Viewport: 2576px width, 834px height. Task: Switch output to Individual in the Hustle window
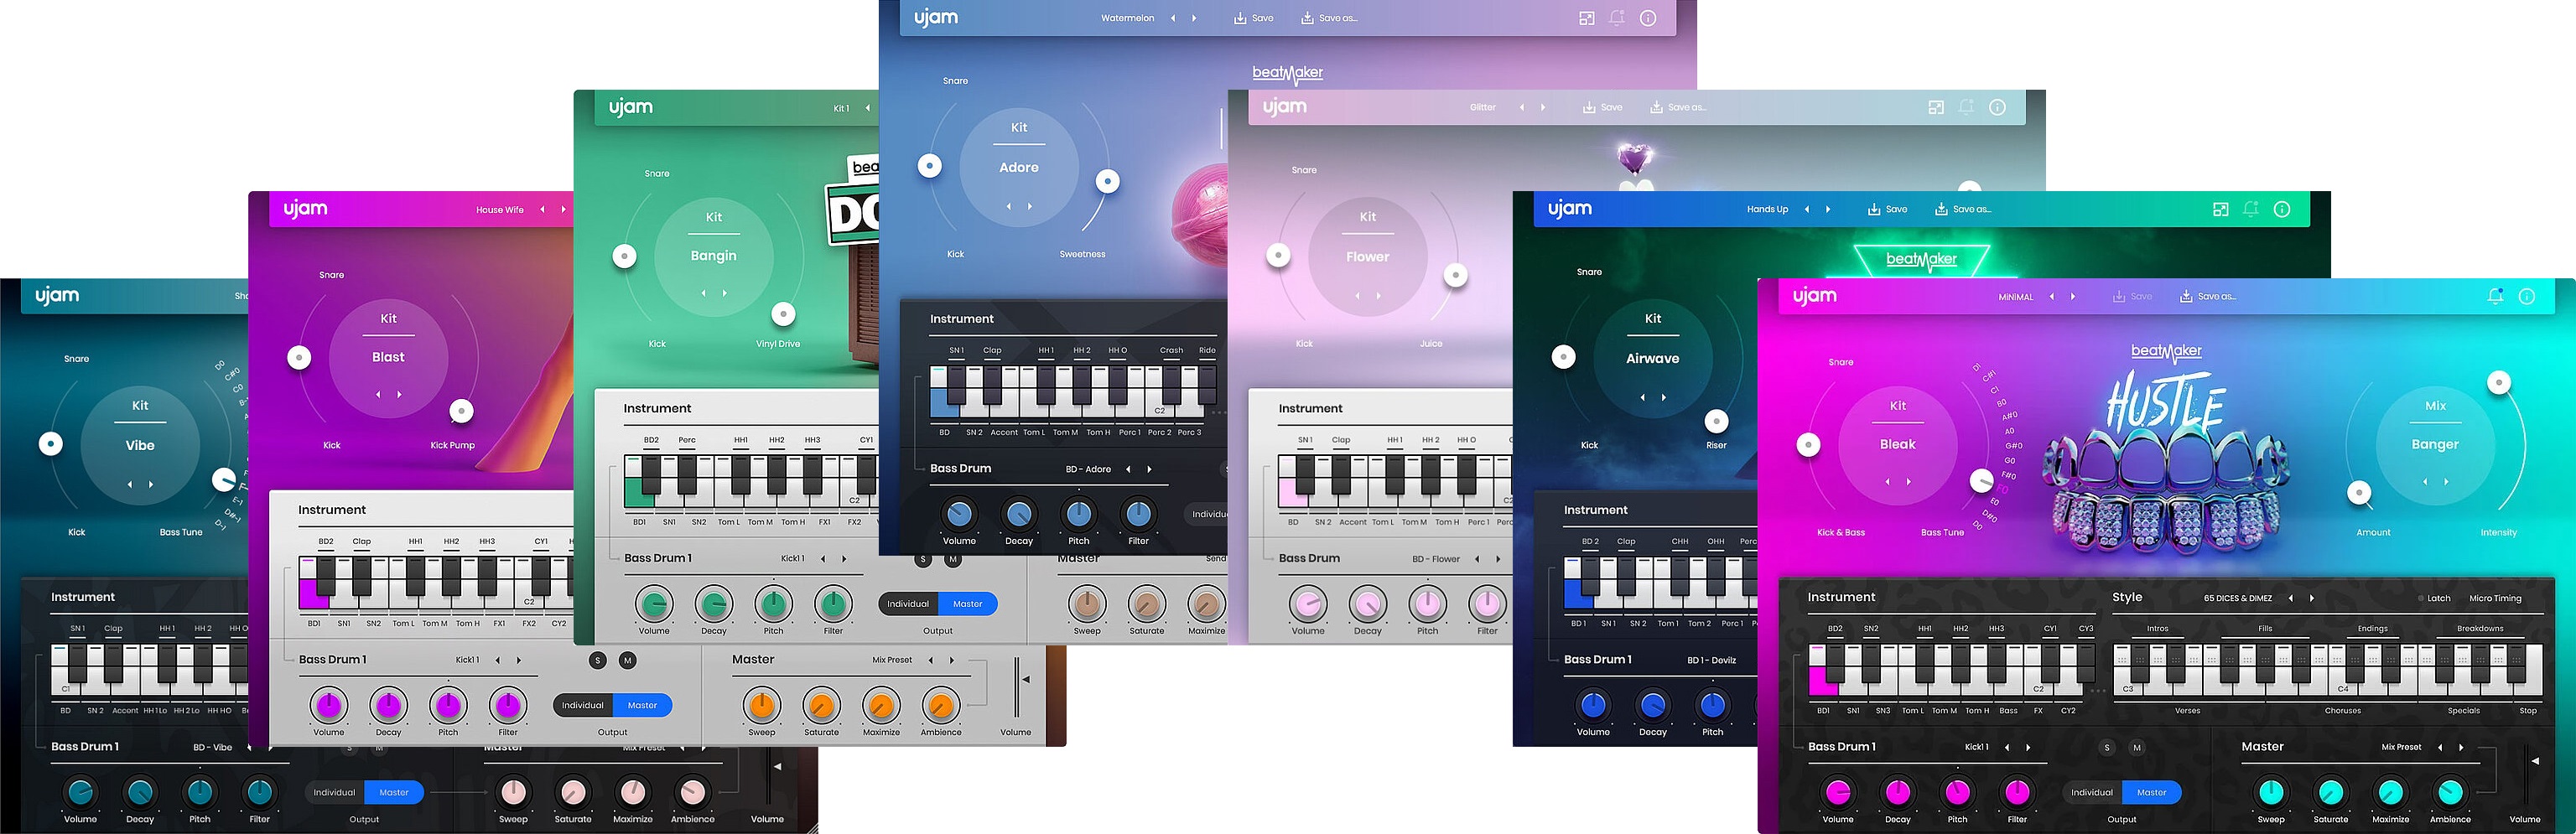coord(2092,793)
